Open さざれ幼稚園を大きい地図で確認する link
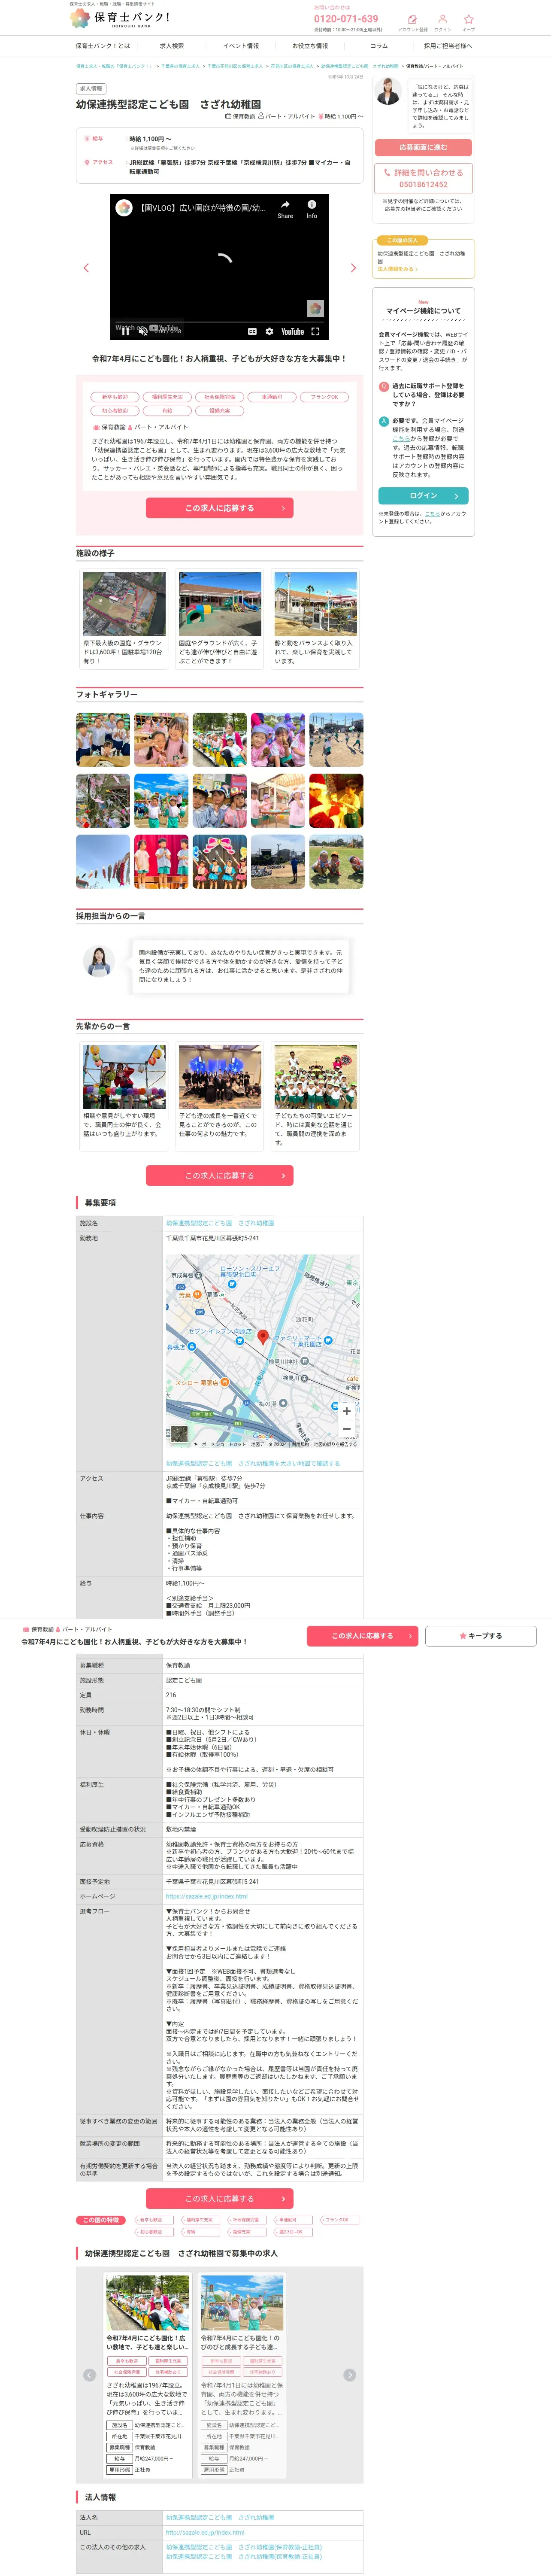 coord(253,1463)
